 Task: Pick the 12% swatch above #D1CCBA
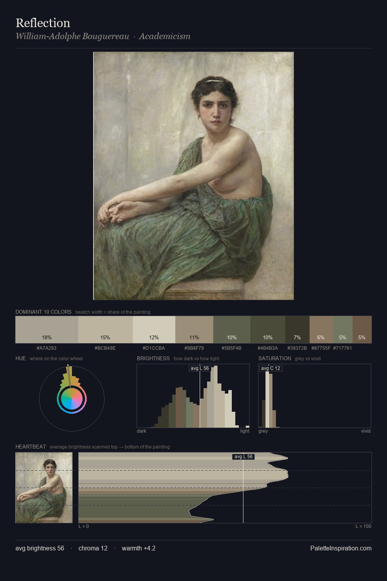(x=154, y=330)
